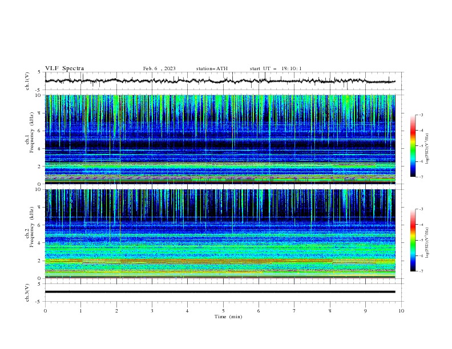This screenshot has height=349, width=452.
Task: Click the ch.1 PSD color bar
Action: [x=413, y=146]
